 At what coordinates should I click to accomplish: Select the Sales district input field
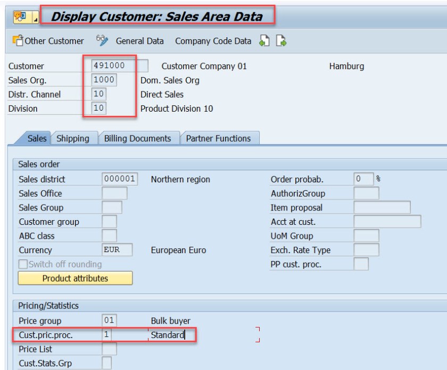tap(120, 180)
